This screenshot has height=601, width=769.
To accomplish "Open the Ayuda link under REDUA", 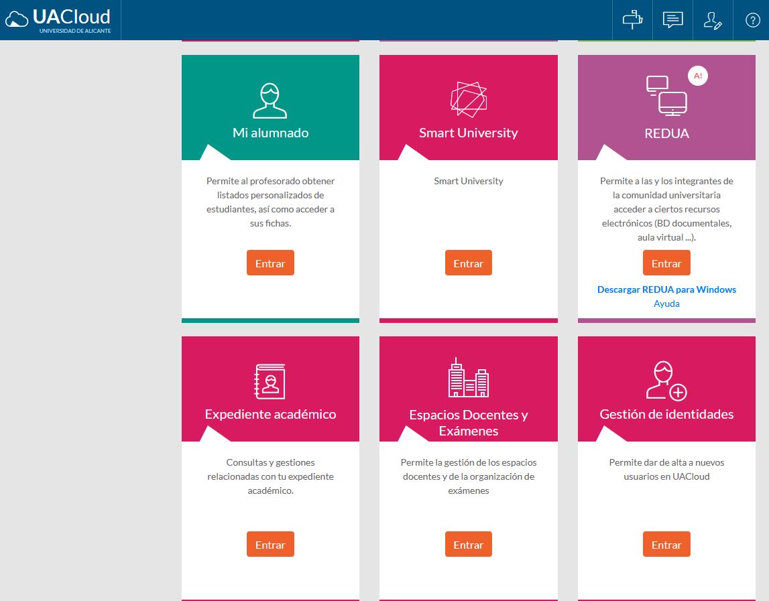I will [666, 304].
